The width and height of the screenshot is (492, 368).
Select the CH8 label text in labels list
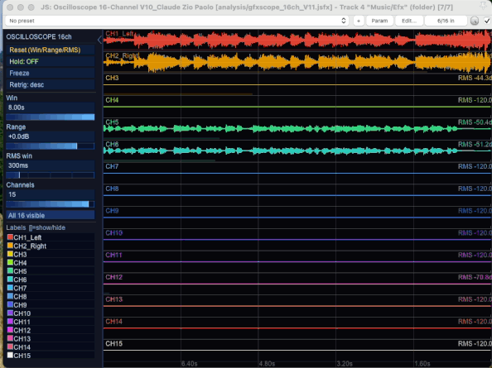pos(20,297)
